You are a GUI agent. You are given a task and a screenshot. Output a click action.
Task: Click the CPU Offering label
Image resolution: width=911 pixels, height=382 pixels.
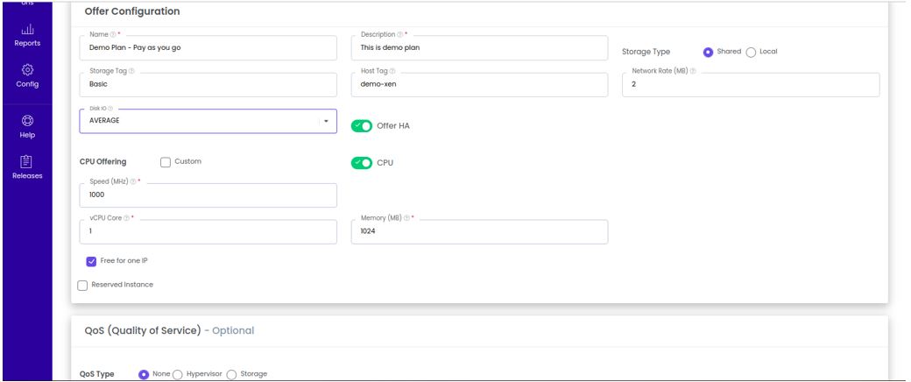[102, 161]
